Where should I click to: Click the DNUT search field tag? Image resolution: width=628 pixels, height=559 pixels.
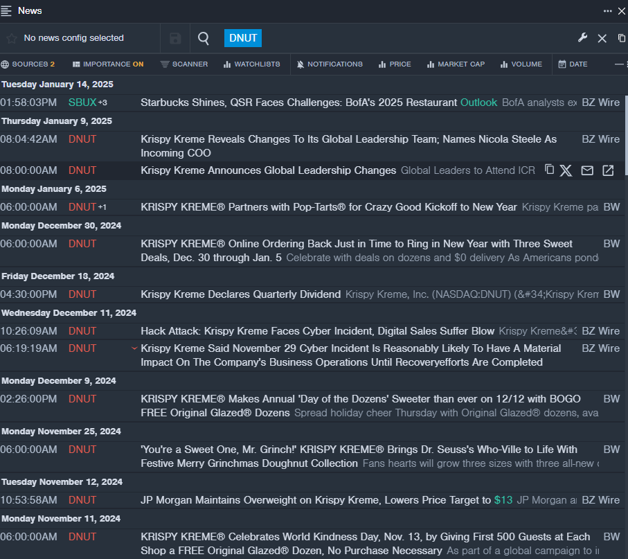pos(243,38)
